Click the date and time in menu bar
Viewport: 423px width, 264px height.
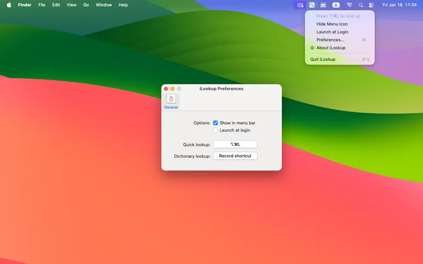click(x=399, y=5)
